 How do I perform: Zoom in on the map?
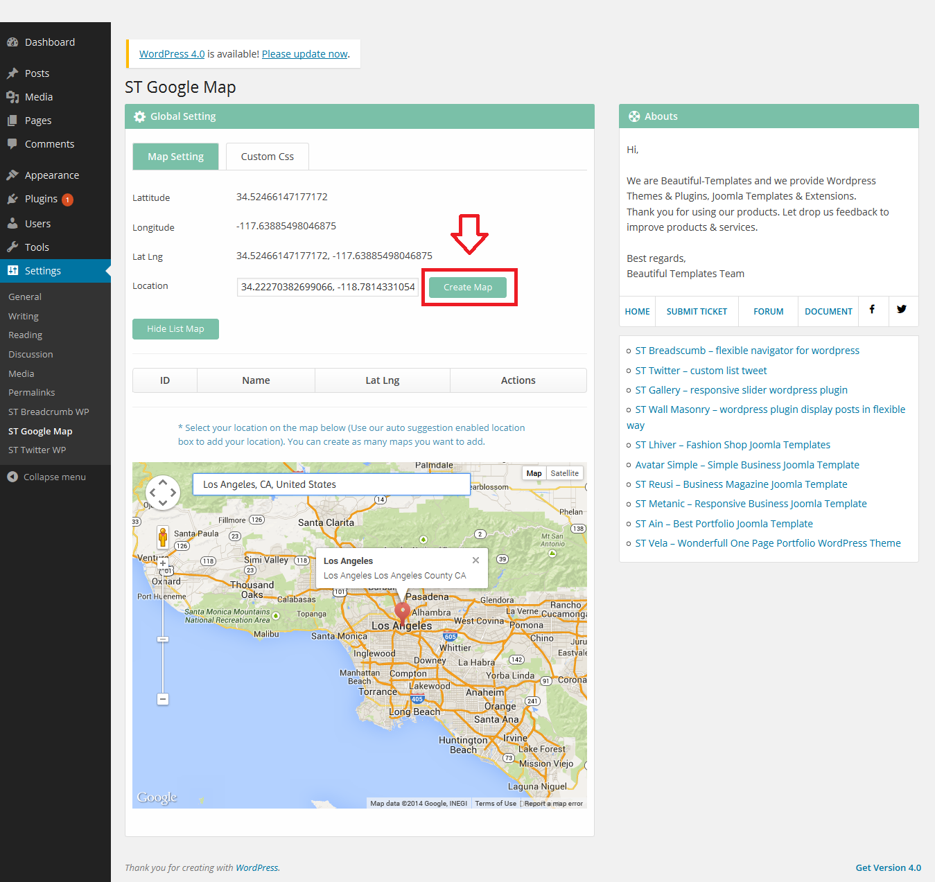point(163,563)
